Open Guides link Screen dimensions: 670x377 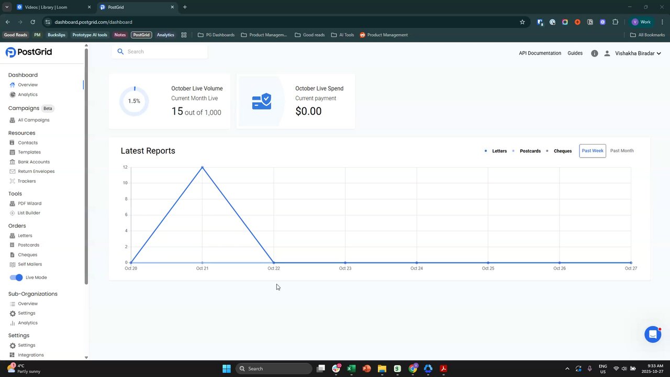(575, 53)
